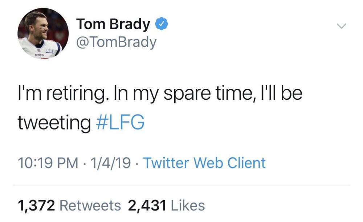Click the 1/4/19 date text
Image resolution: width=363 pixels, height=222 pixels.
(111, 163)
